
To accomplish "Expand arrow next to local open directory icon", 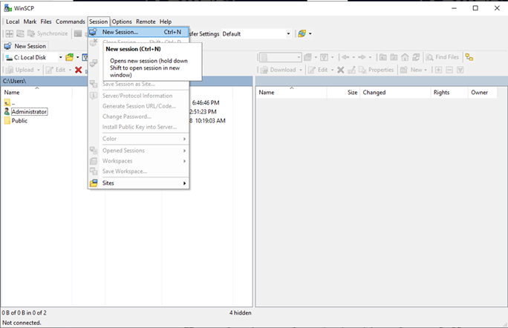I will 78,58.
